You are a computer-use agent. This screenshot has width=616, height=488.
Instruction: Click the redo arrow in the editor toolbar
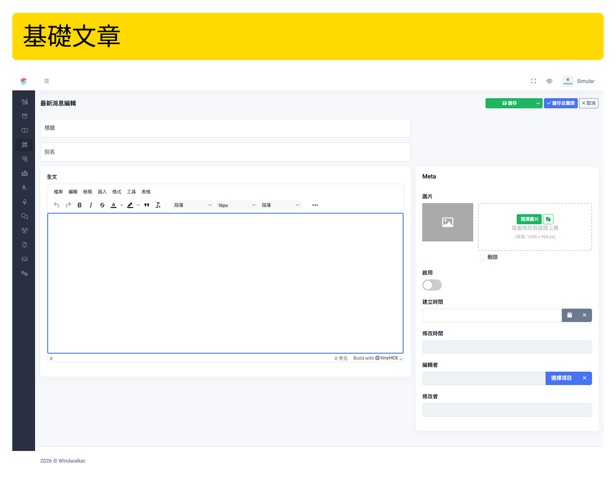(68, 205)
